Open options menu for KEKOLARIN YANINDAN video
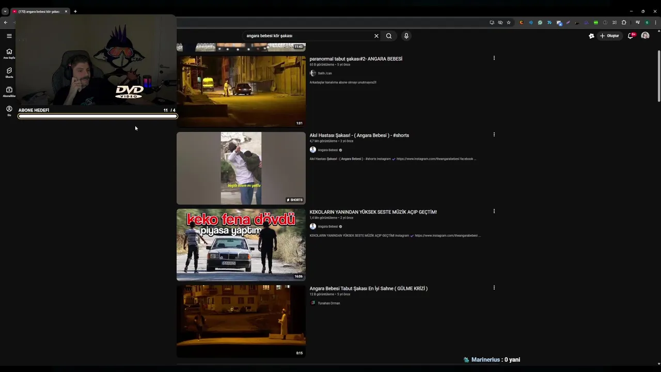661x372 pixels. tap(494, 211)
